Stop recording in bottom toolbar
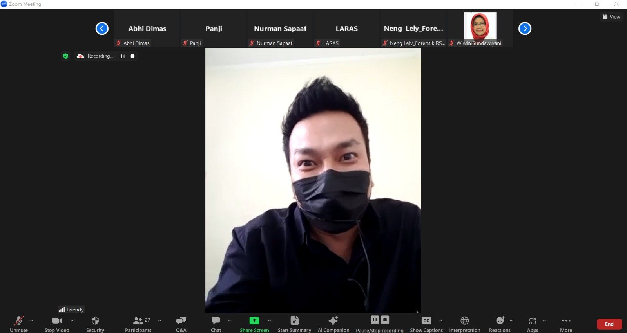This screenshot has height=333, width=627. coord(385,320)
